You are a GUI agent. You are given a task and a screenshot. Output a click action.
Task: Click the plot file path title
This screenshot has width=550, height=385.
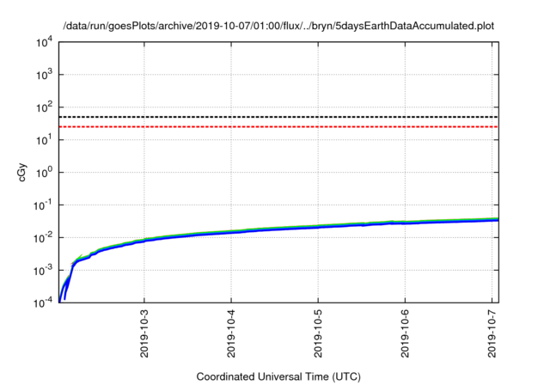[278, 26]
